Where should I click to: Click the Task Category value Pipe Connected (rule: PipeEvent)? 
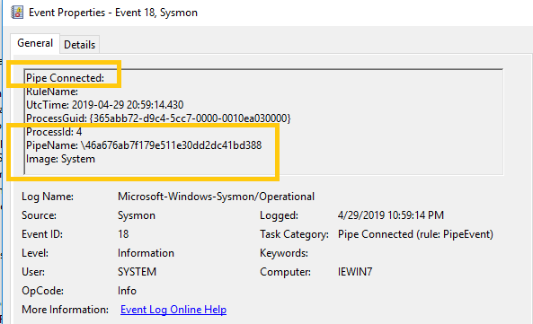tap(415, 234)
